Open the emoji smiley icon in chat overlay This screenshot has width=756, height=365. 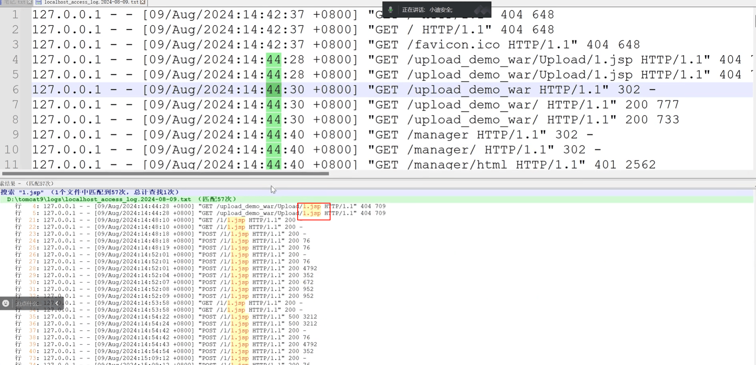6,303
